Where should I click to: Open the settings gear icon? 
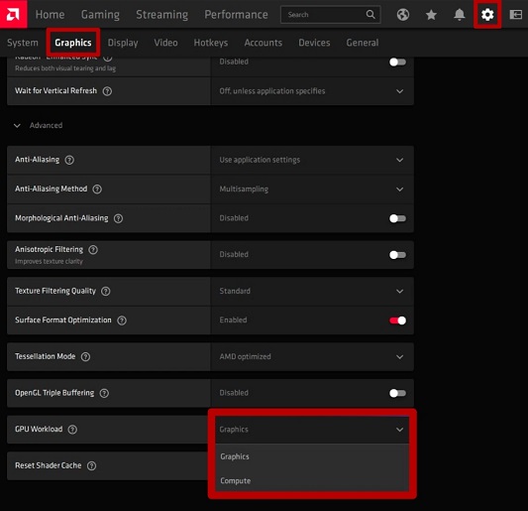487,15
